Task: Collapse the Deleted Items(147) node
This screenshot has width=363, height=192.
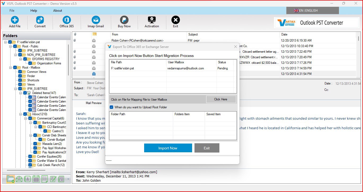Action: (x=21, y=93)
